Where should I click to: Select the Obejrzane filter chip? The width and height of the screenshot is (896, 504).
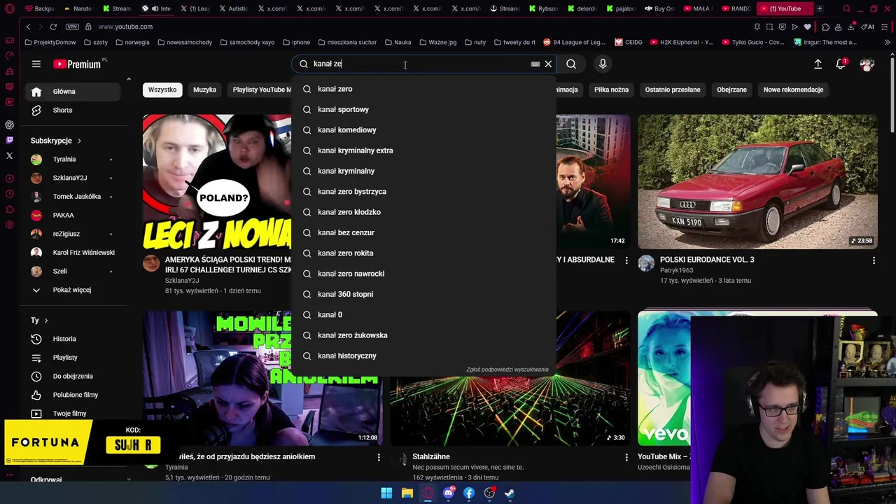(731, 90)
